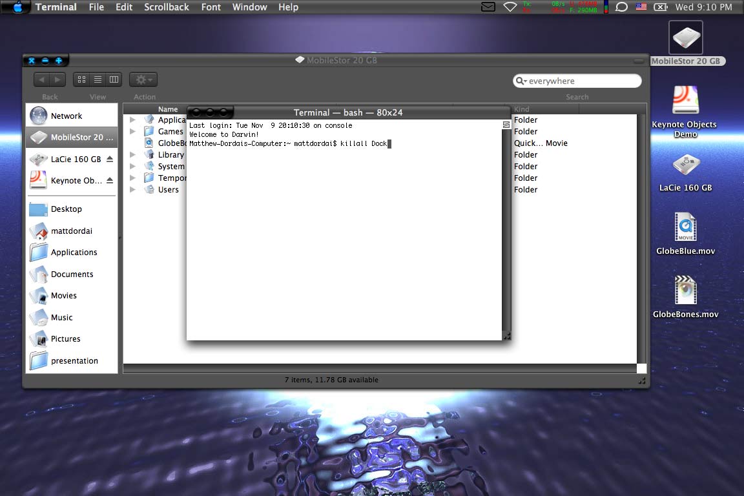Click the US flag input menu icon

(x=641, y=6)
